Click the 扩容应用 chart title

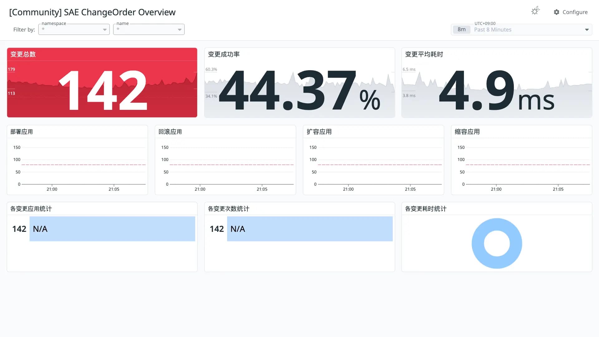click(x=319, y=132)
